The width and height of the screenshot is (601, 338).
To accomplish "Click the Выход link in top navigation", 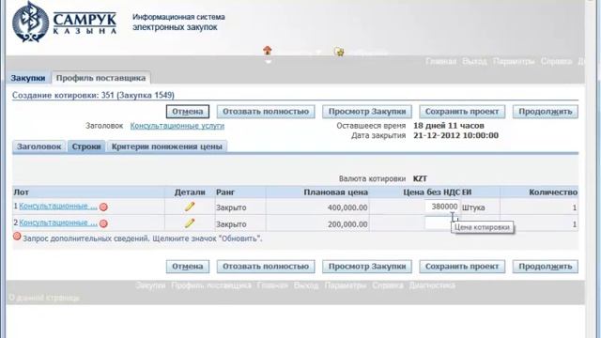I will (x=474, y=61).
